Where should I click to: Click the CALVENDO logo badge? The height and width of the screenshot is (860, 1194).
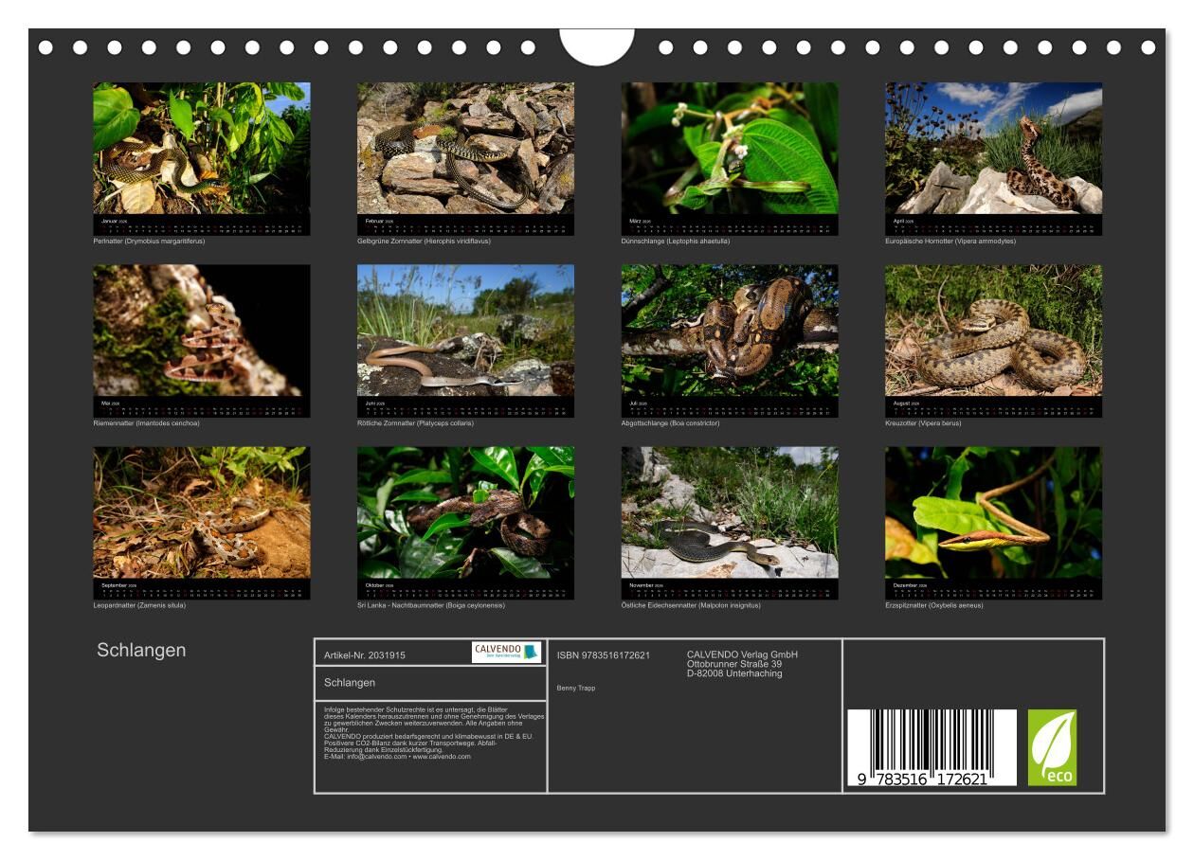(506, 653)
